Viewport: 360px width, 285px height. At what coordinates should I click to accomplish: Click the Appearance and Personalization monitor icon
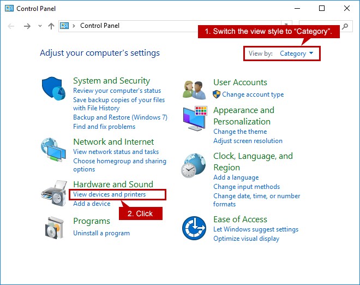click(195, 118)
